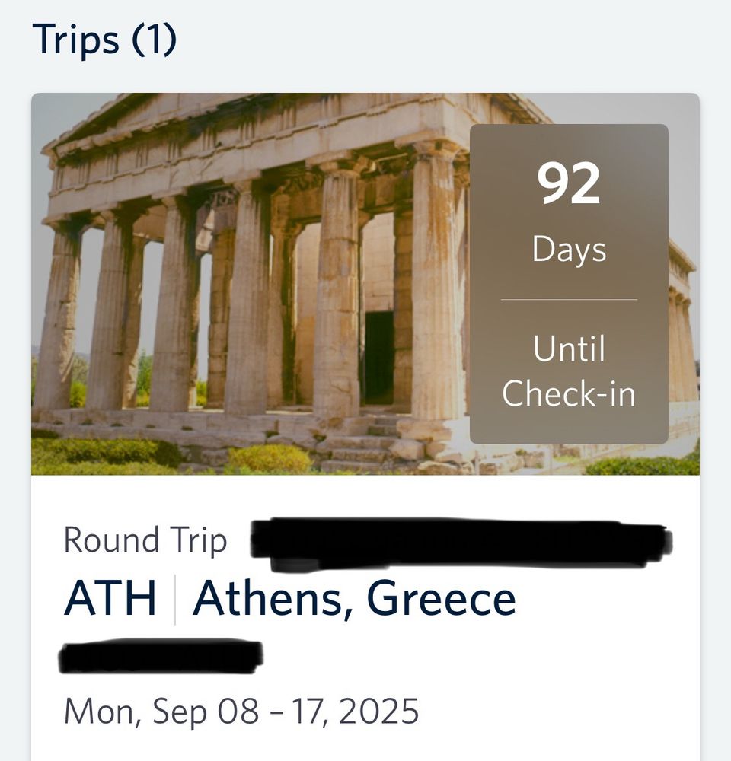Viewport: 731px width, 761px height.
Task: Click the Until Check-in text
Action: pos(569,371)
